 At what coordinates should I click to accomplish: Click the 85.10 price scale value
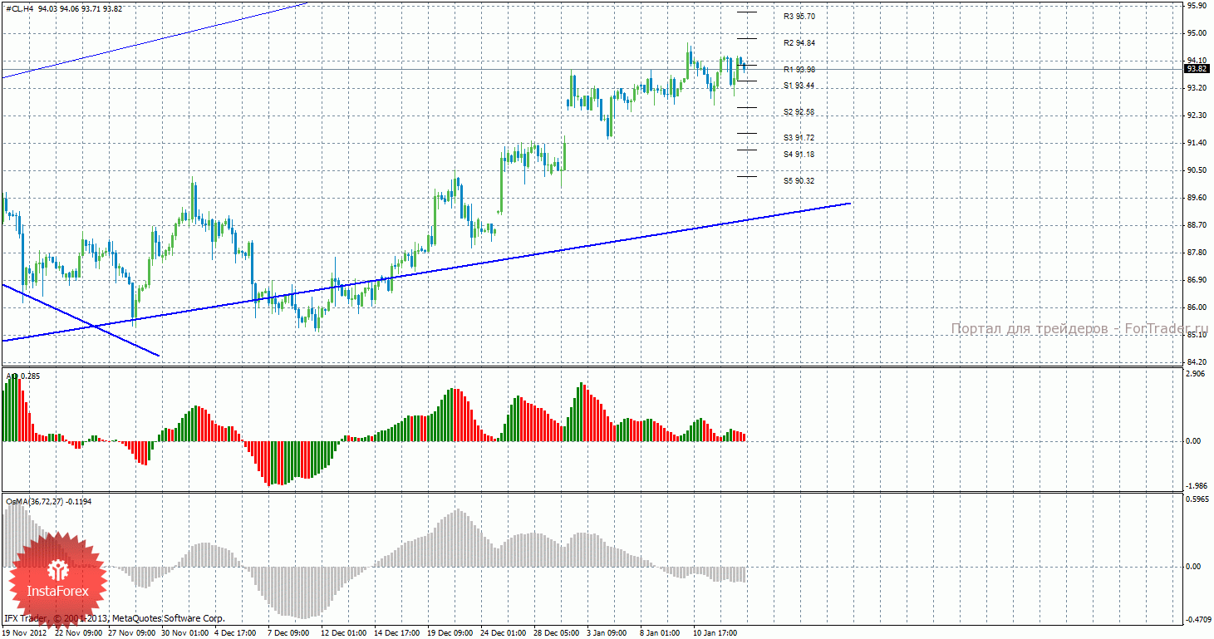(x=1197, y=335)
